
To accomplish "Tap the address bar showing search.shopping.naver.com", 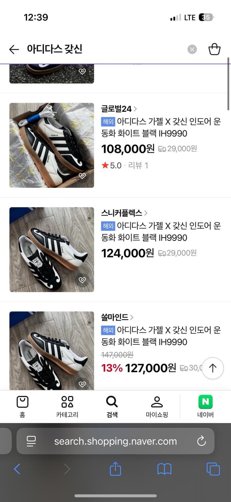I will [x=115, y=441].
